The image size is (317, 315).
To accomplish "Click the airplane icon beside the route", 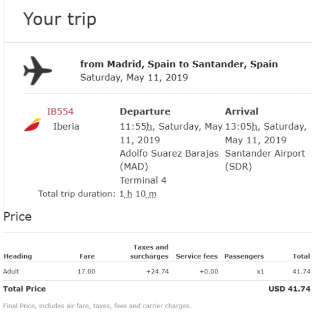I will (x=38, y=71).
